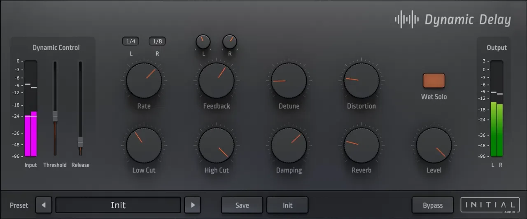Click the Initial Audio logo
The width and height of the screenshot is (527, 219).
[490, 205]
